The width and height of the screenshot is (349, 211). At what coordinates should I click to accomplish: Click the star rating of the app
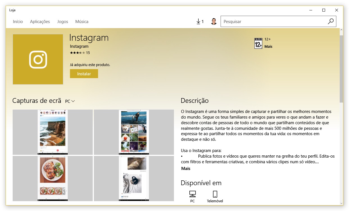pyautogui.click(x=78, y=53)
